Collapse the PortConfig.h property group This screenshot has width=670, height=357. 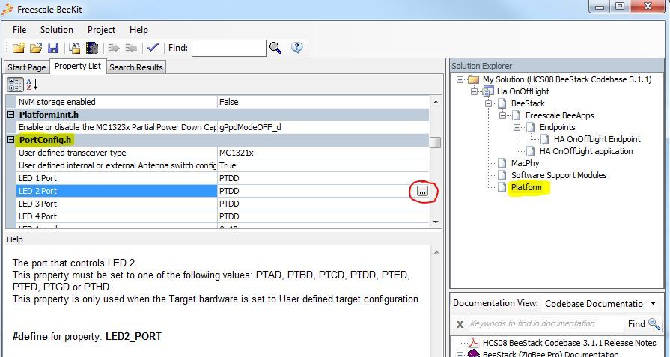[x=11, y=140]
